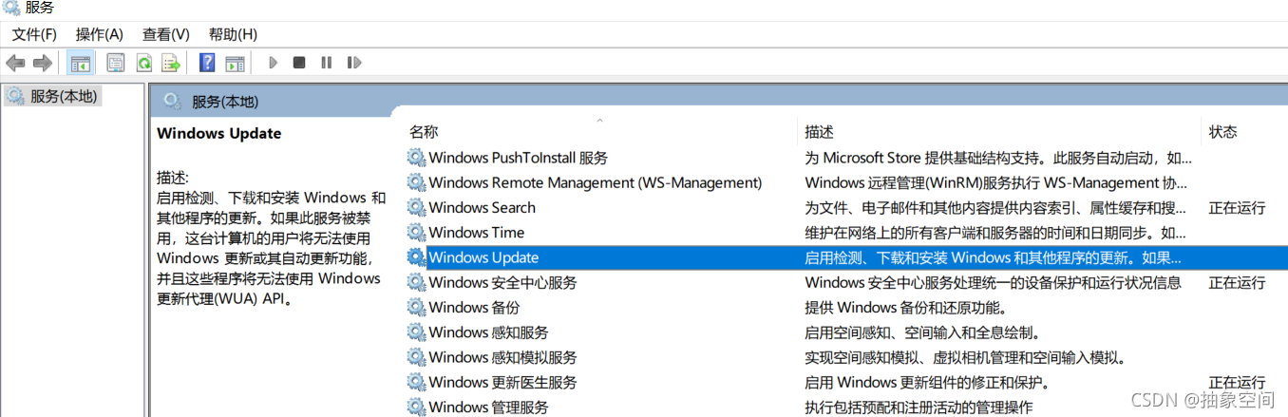Open the 文件(F) menu
Screen dimensions: 1288x417
34,34
